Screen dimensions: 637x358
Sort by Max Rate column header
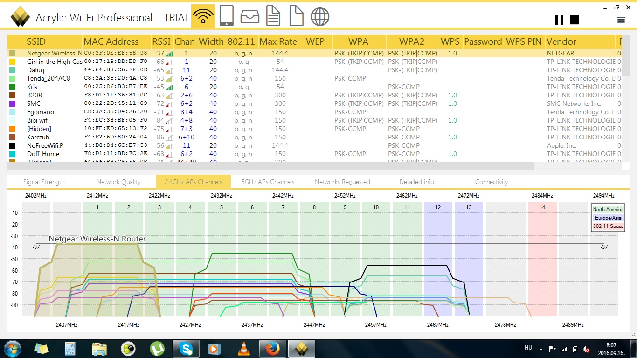tap(278, 41)
